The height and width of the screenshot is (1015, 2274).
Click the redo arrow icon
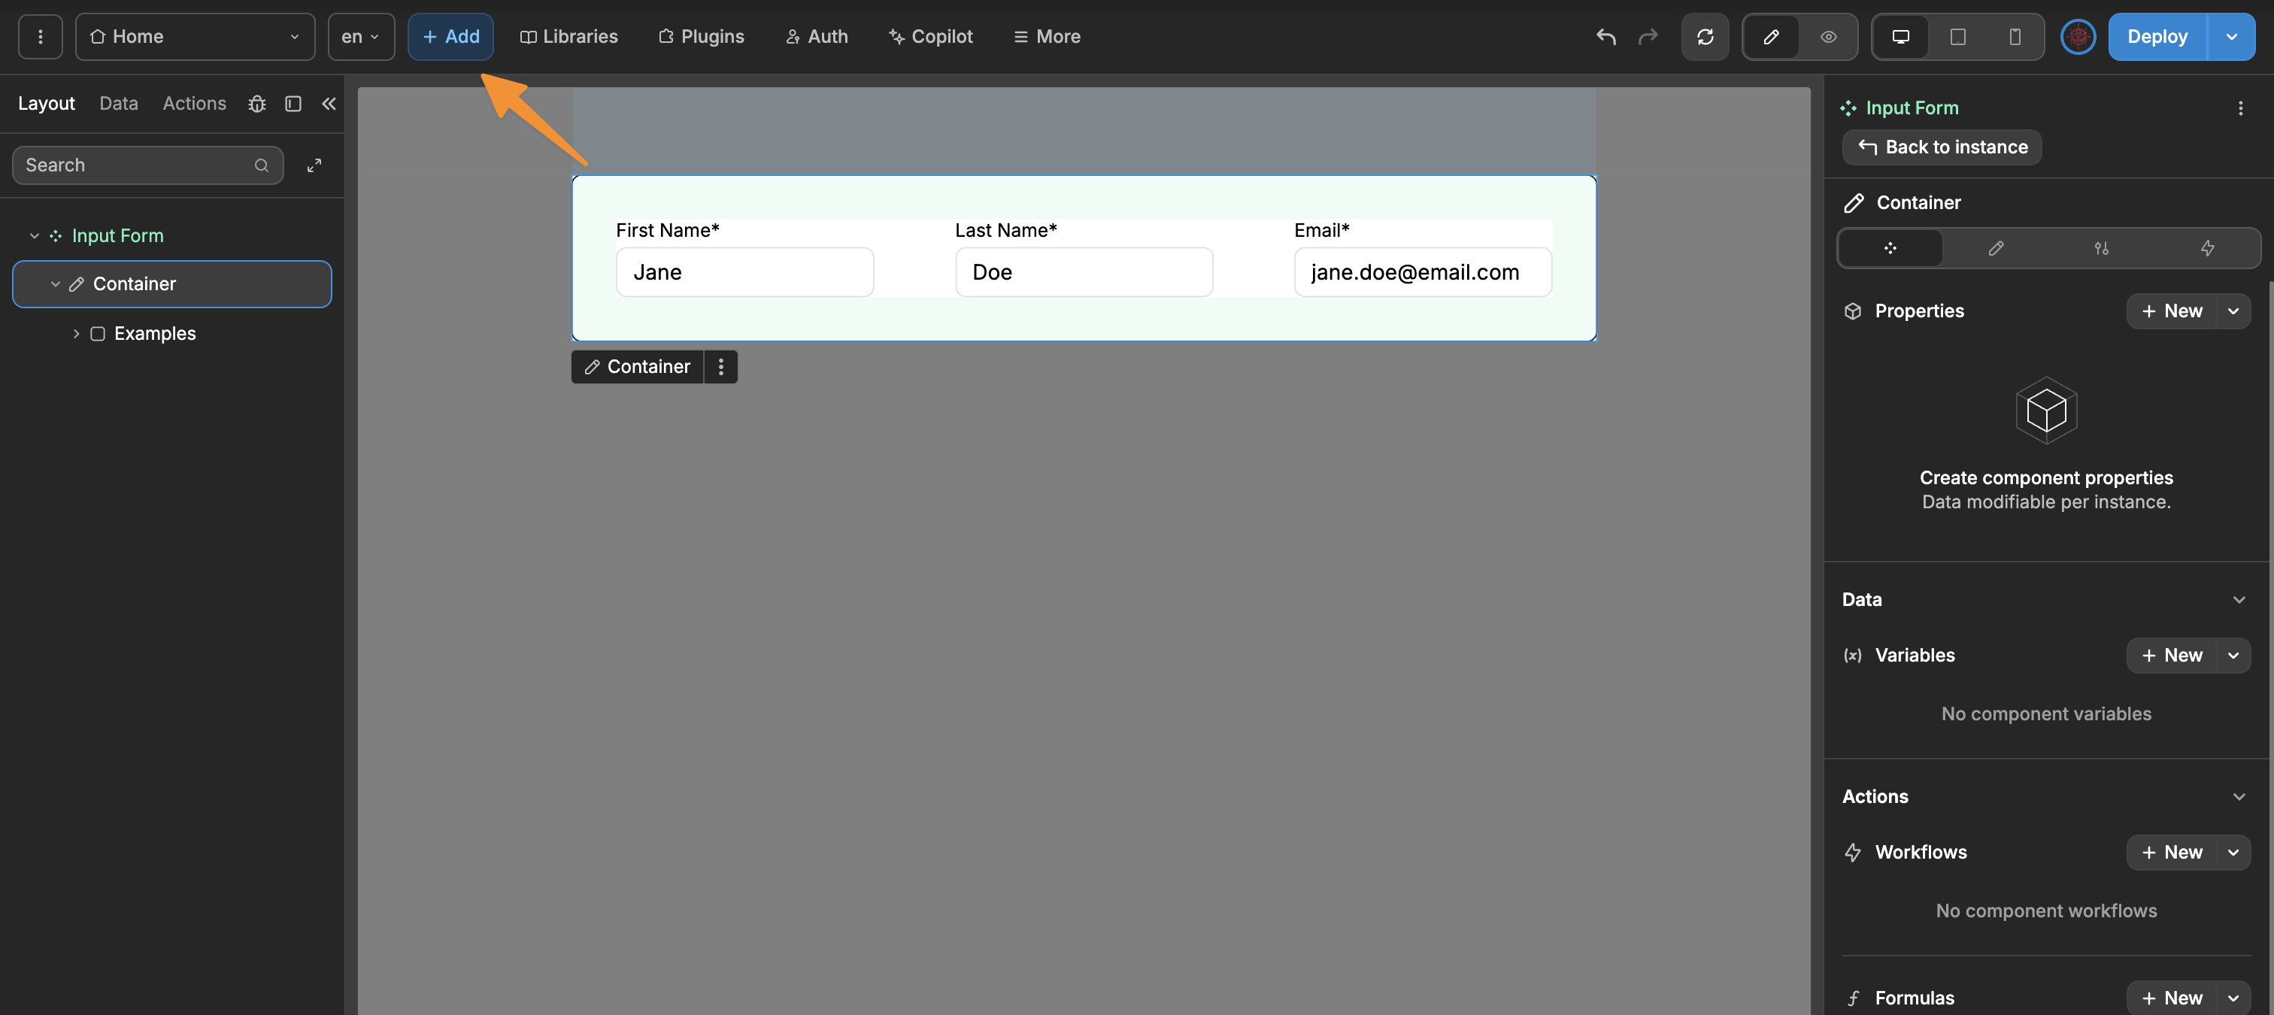[1648, 36]
